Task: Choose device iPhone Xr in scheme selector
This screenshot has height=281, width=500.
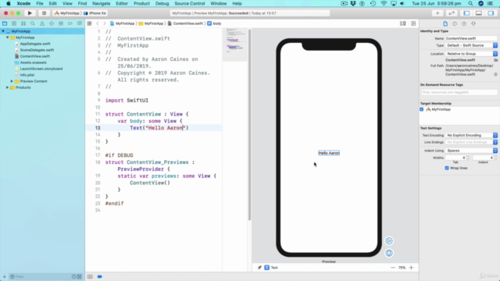Action: (95, 13)
